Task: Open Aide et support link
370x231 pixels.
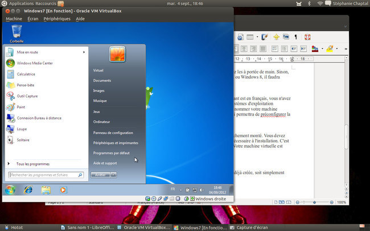Action: [x=105, y=163]
